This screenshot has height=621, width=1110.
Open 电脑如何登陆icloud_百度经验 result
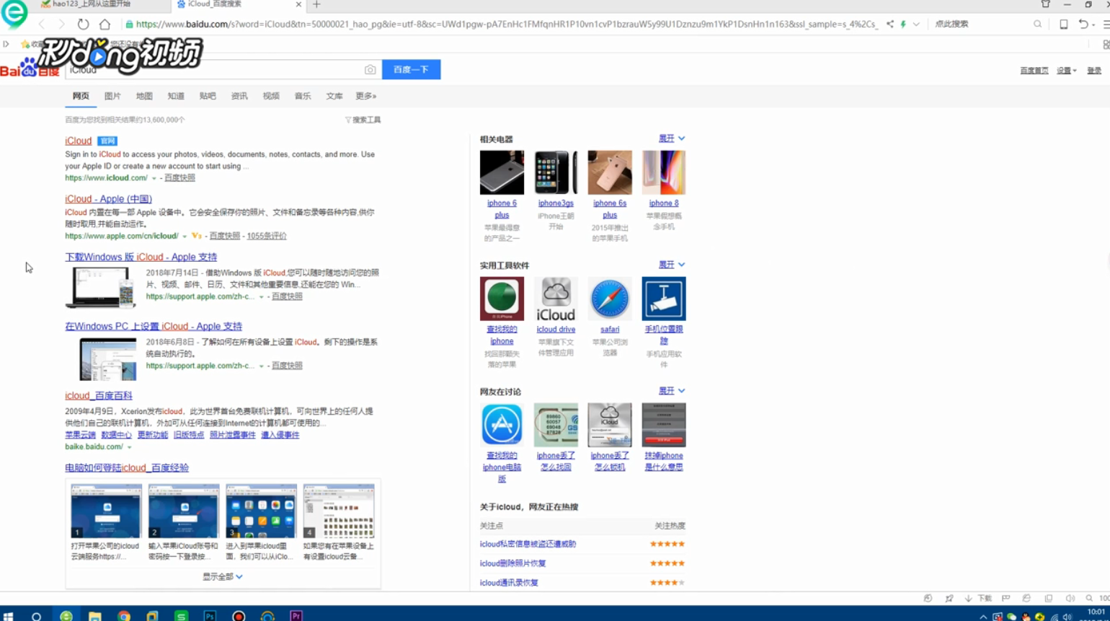coord(127,467)
